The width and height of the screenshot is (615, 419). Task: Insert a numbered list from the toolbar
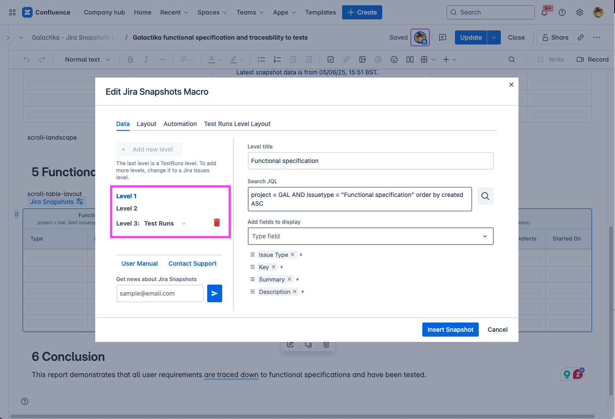[x=277, y=59]
